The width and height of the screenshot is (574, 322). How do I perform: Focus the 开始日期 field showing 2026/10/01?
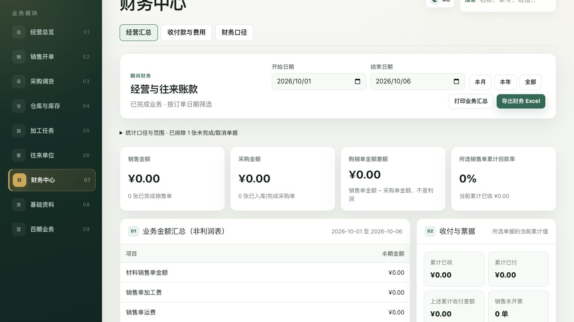click(x=319, y=81)
